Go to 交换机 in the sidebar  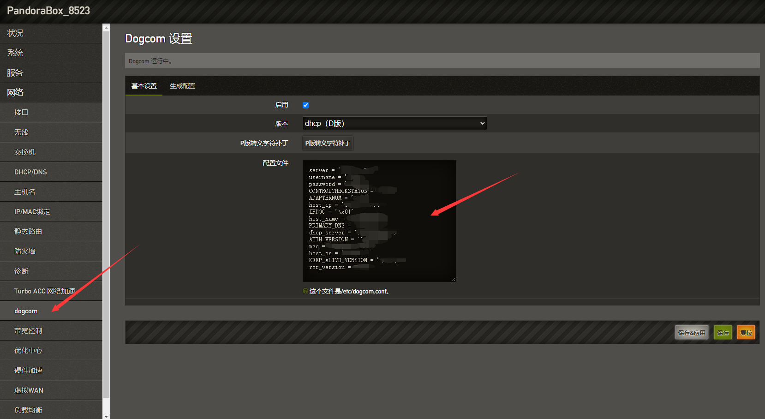coord(51,152)
